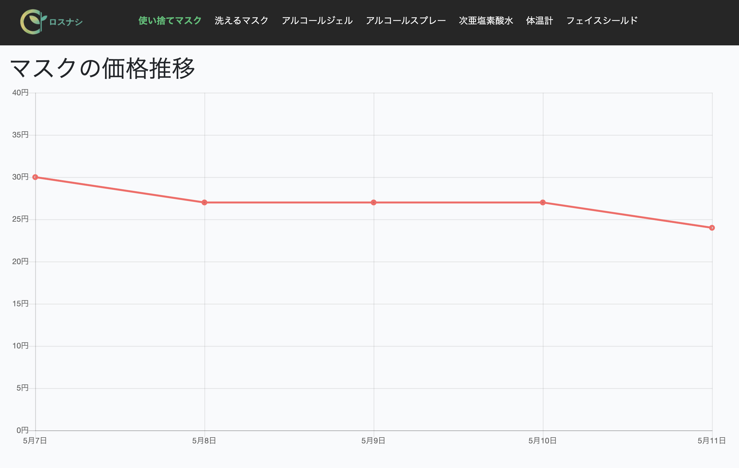Click the 5円 y-axis label
This screenshot has height=468, width=739.
tap(23, 388)
